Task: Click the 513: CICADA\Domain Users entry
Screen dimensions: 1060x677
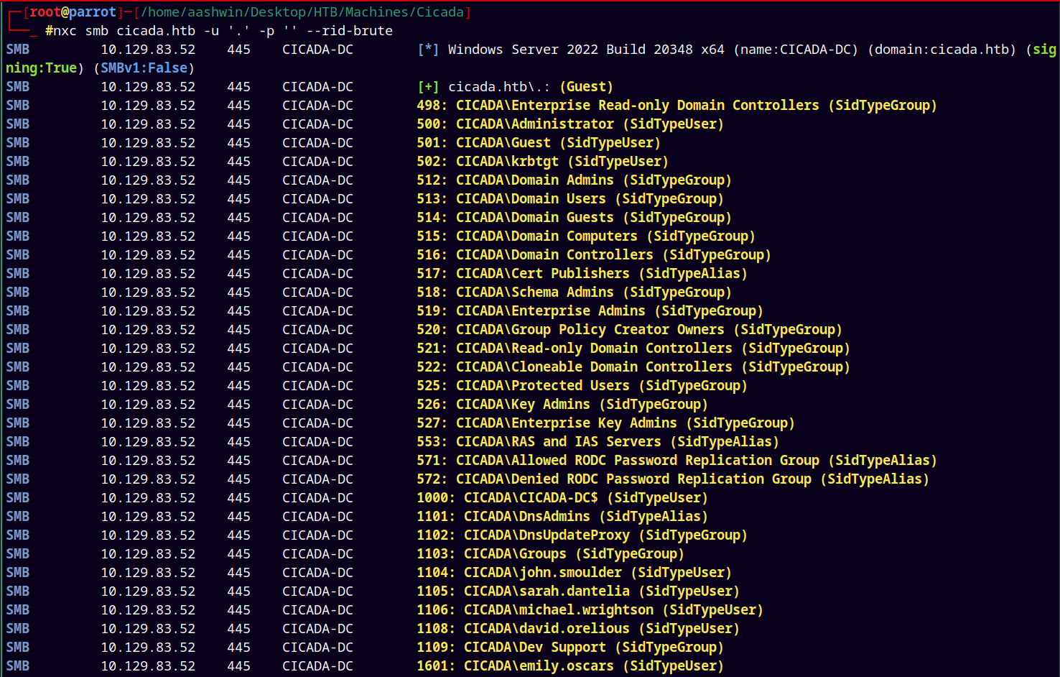Action: tap(570, 199)
